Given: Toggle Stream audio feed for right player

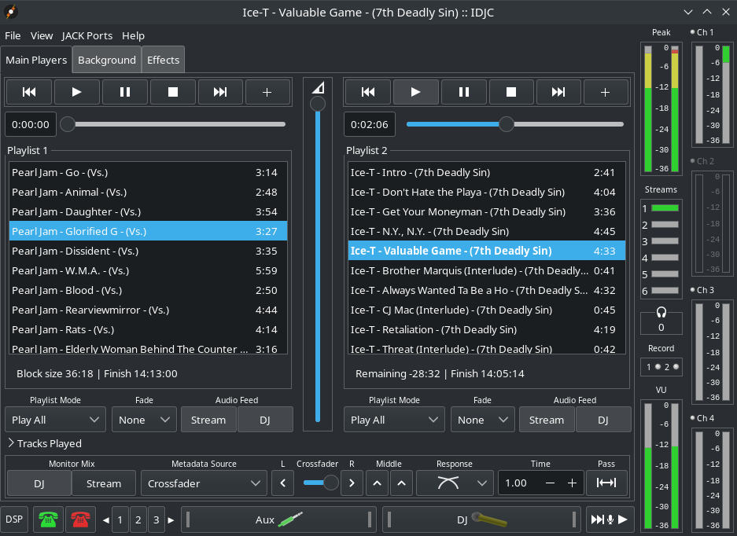Looking at the screenshot, I should point(547,420).
